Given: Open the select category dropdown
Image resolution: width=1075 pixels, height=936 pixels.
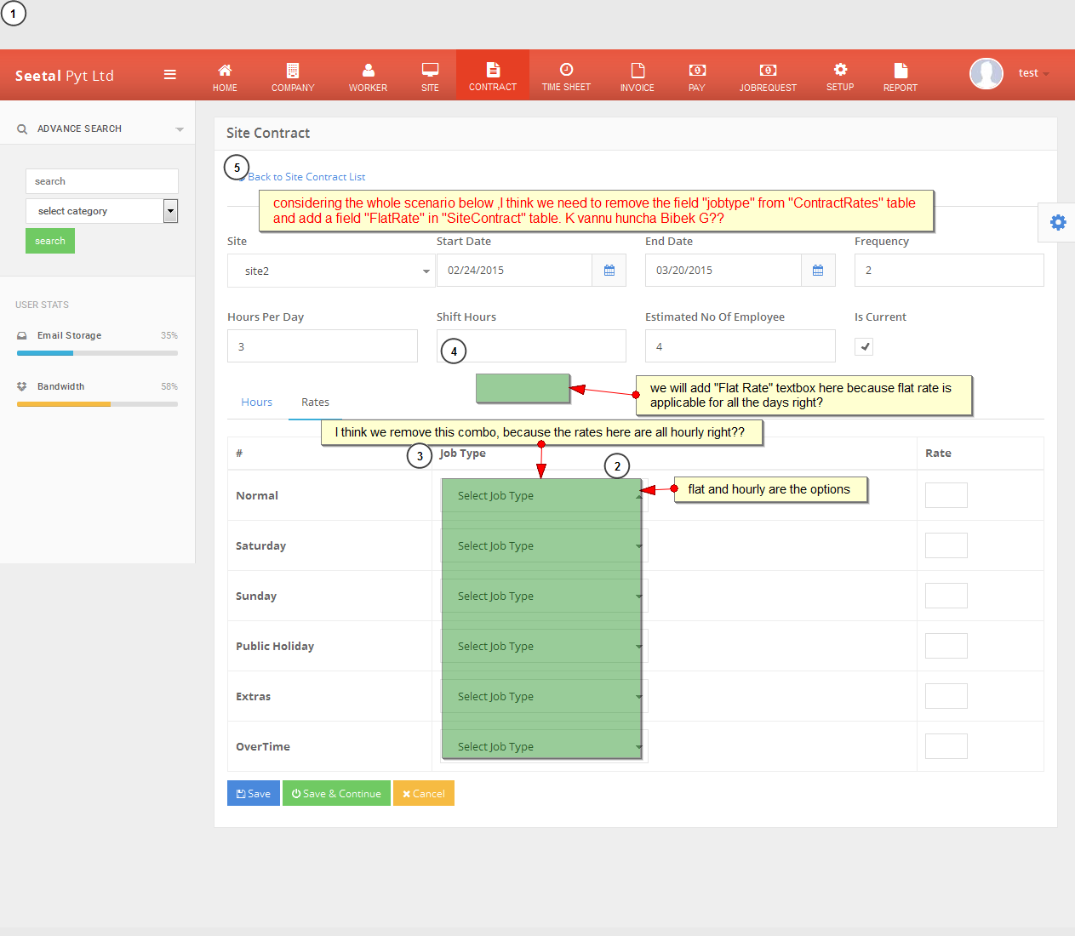Looking at the screenshot, I should 101,211.
